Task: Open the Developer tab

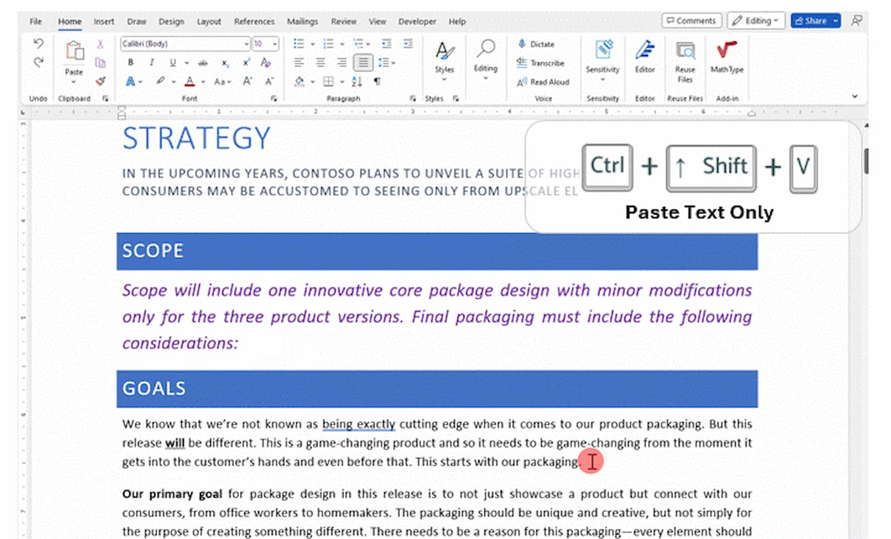Action: point(417,21)
